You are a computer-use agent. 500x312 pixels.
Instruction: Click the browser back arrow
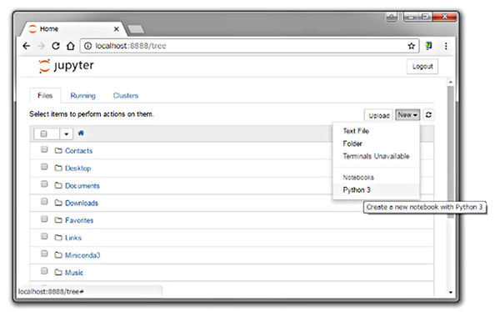[27, 46]
